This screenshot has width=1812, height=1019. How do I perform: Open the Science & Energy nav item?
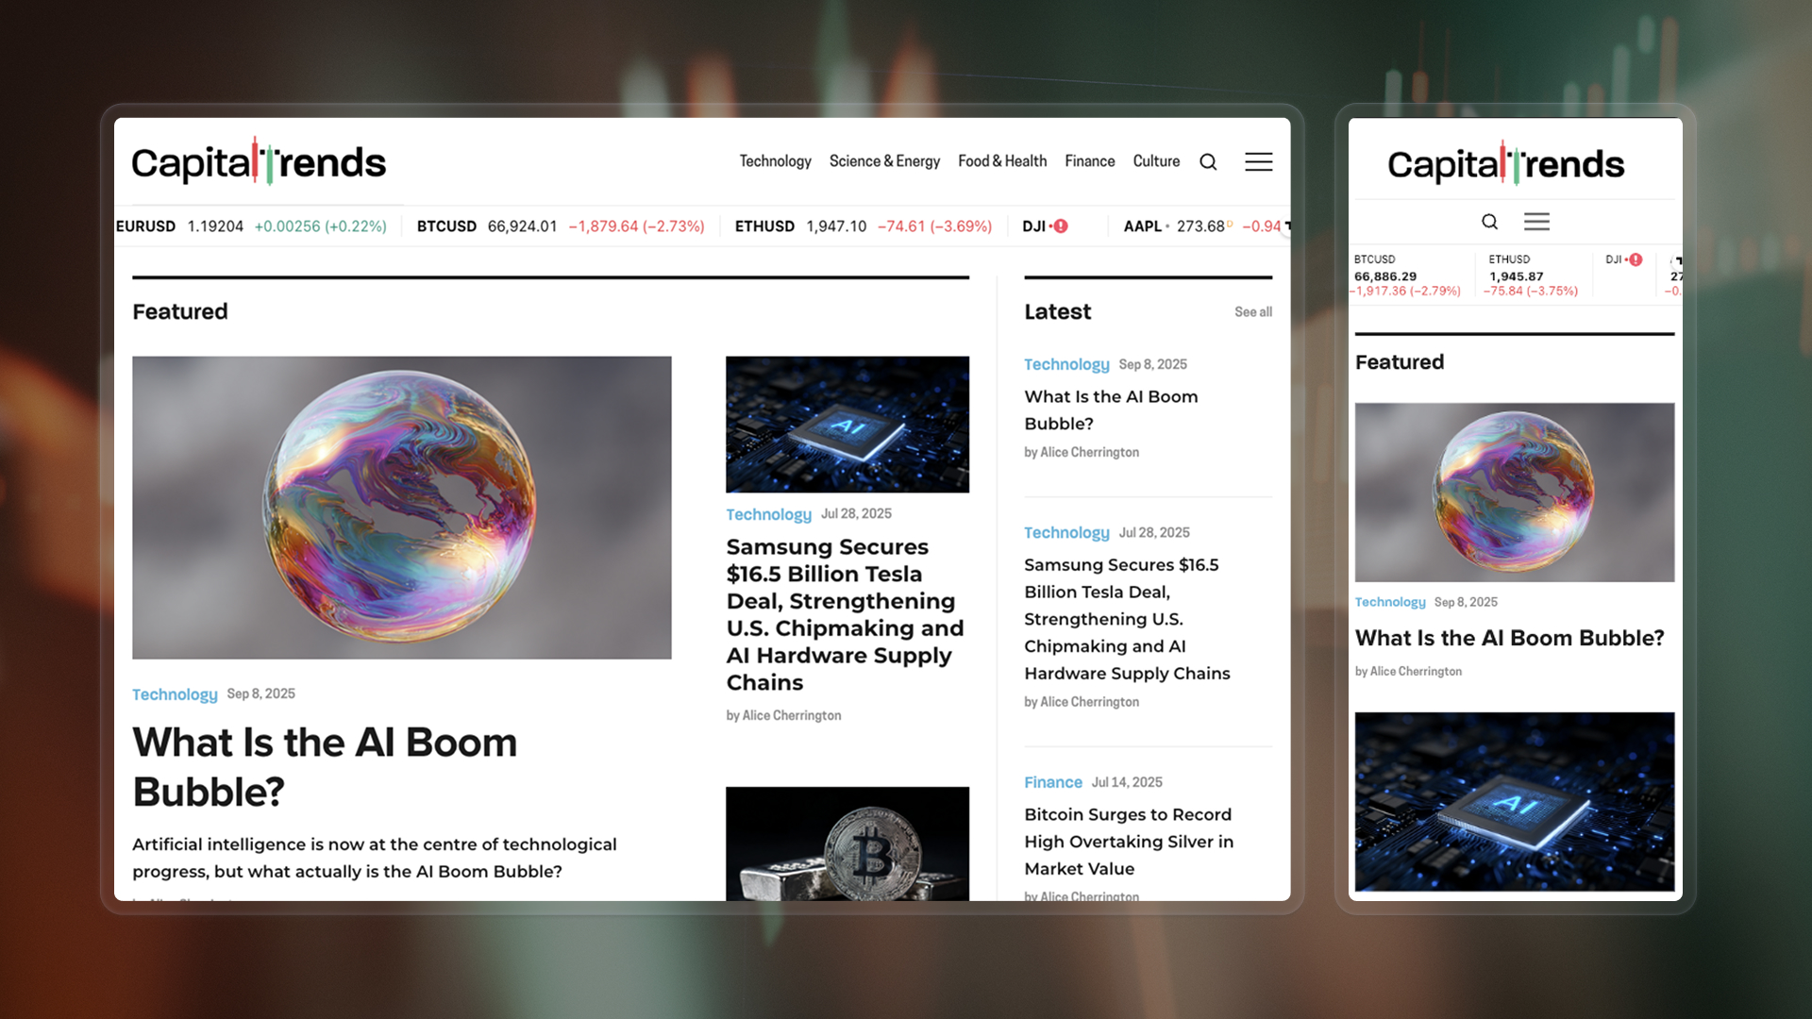[884, 161]
